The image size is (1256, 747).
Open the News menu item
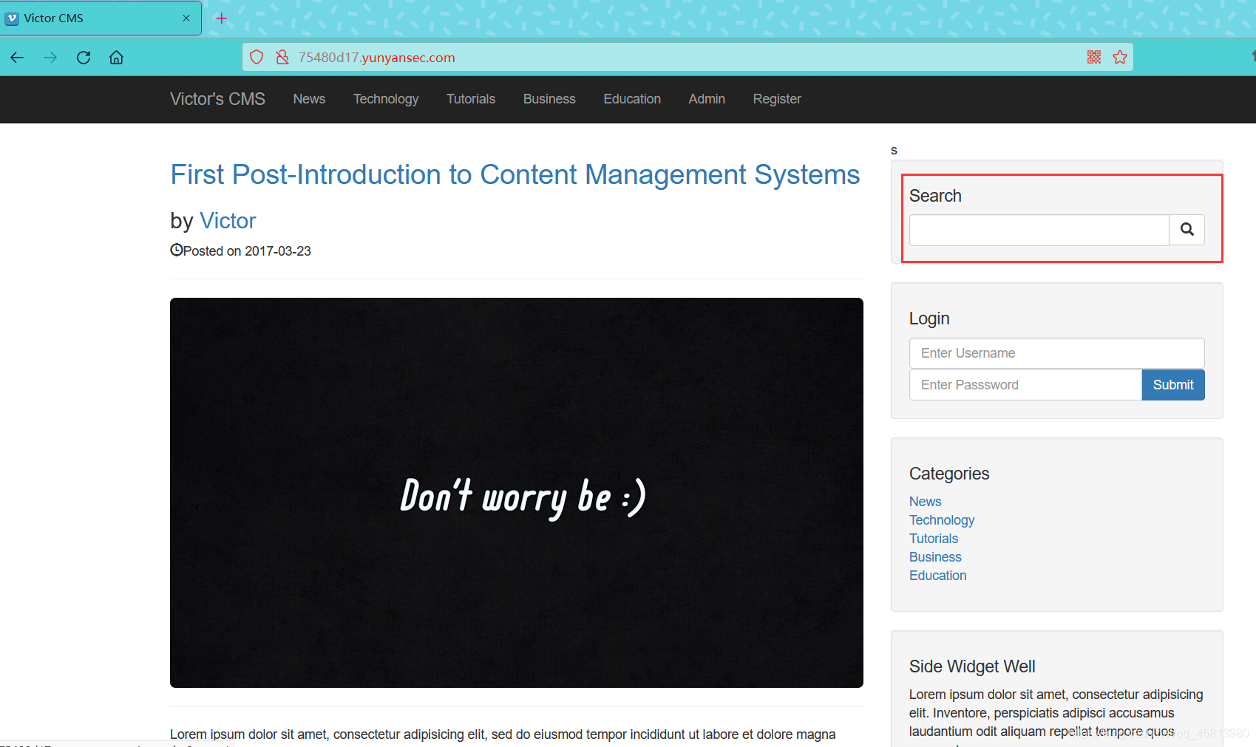tap(309, 98)
